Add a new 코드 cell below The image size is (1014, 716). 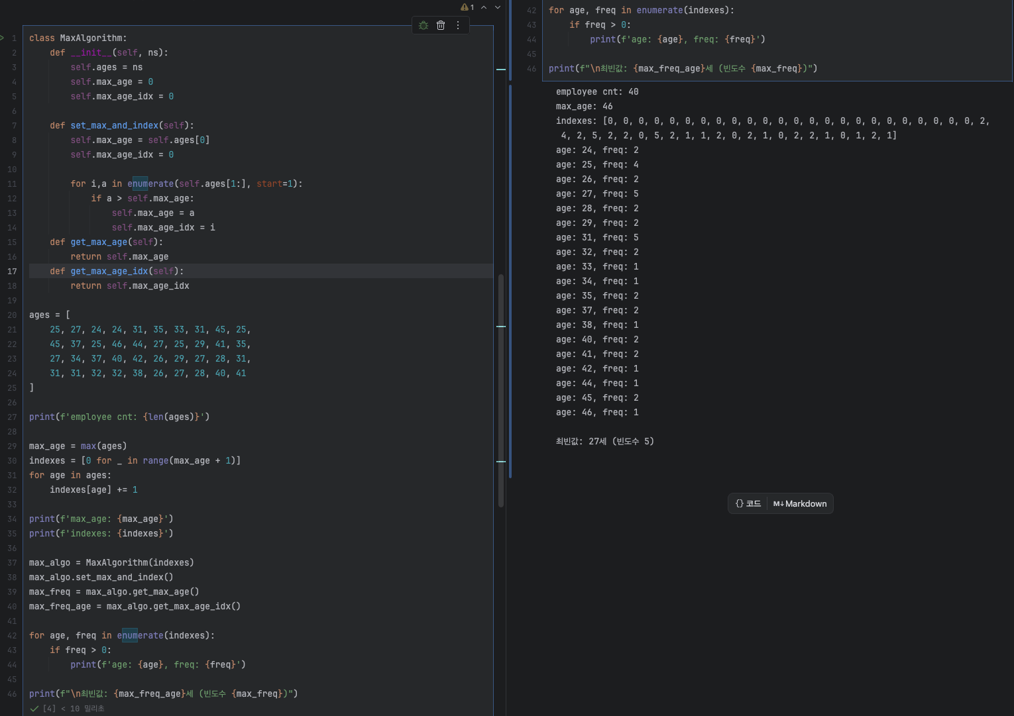click(x=748, y=503)
